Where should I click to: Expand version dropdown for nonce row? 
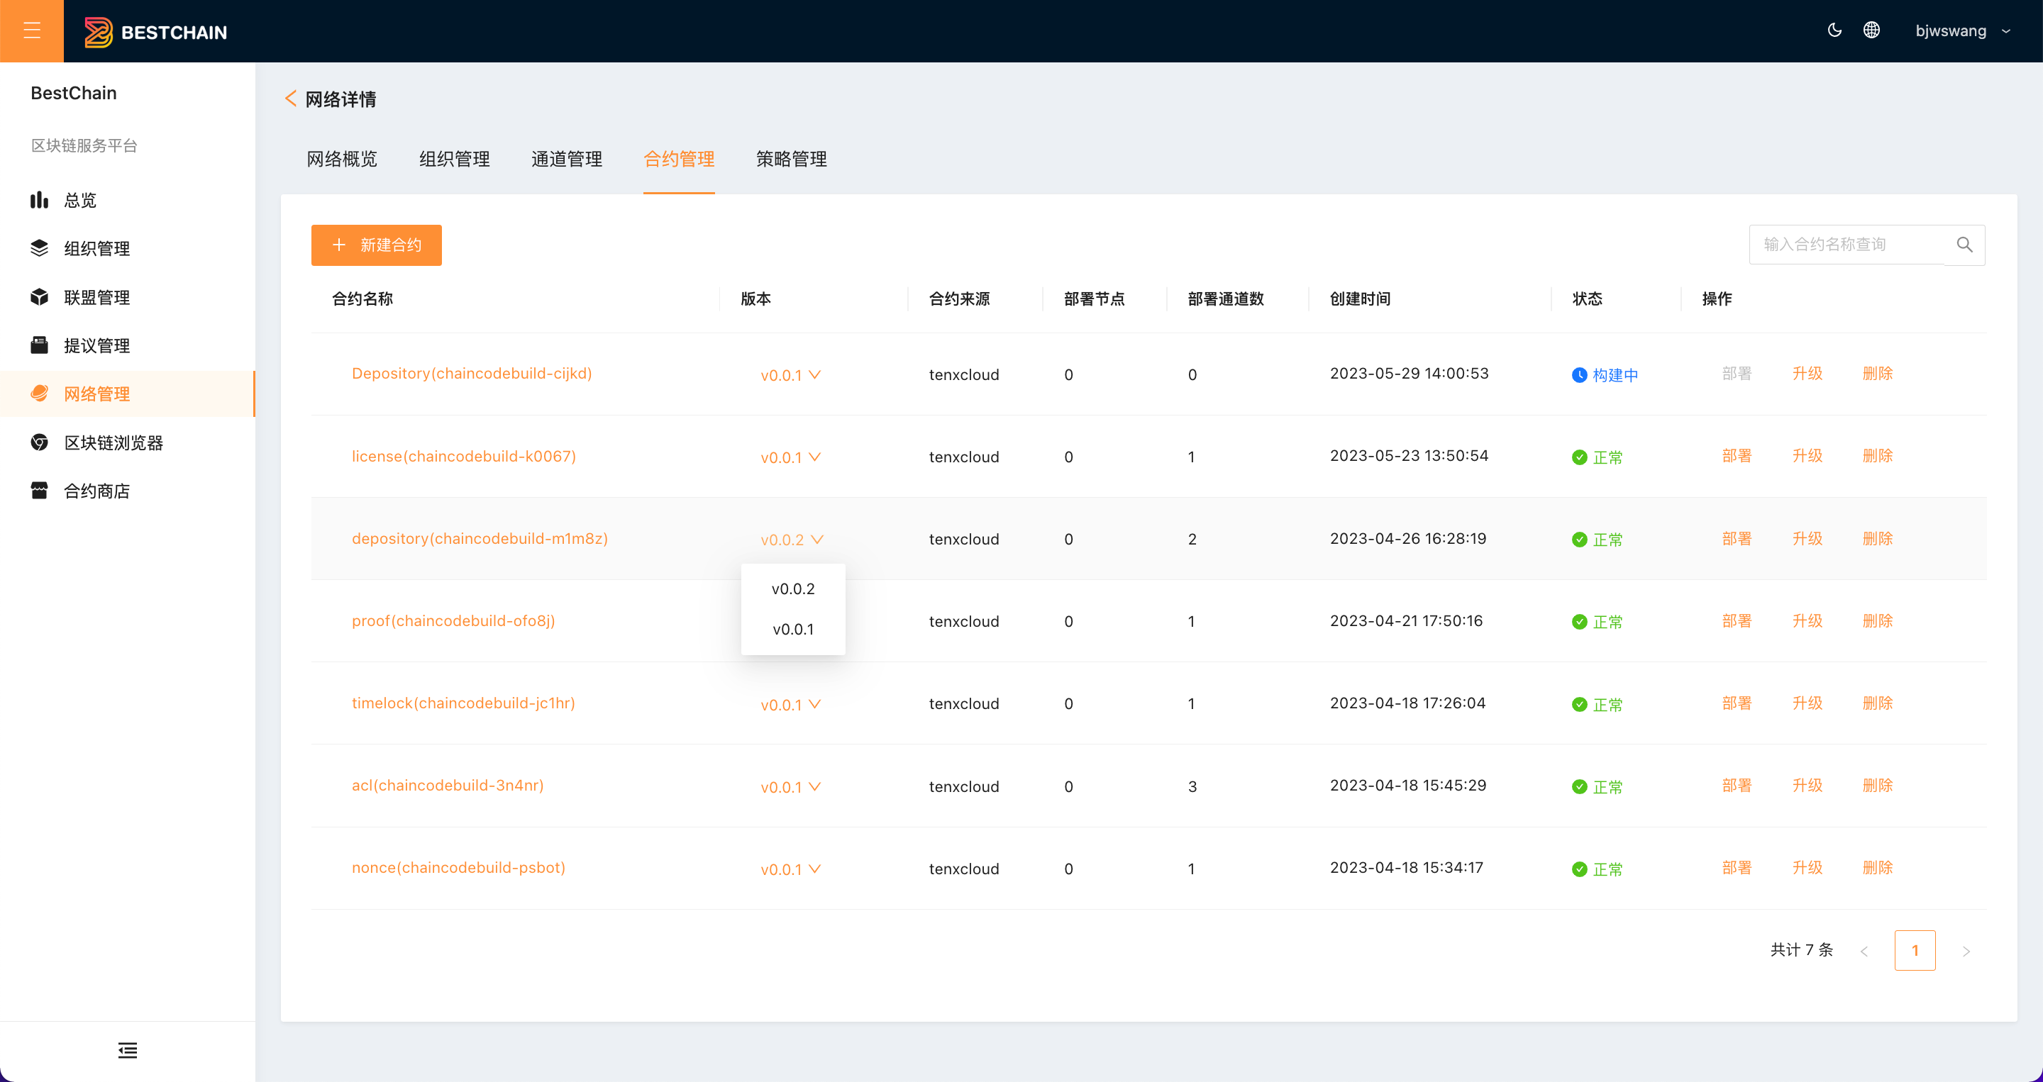coord(791,869)
